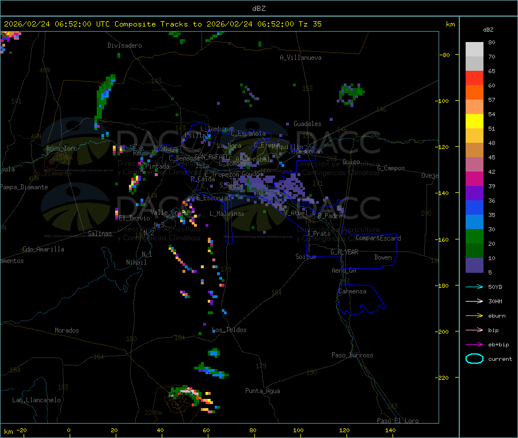The image size is (518, 438).
Task: Click the 'Lag.Llancanelo' map label
Action: click(x=36, y=400)
